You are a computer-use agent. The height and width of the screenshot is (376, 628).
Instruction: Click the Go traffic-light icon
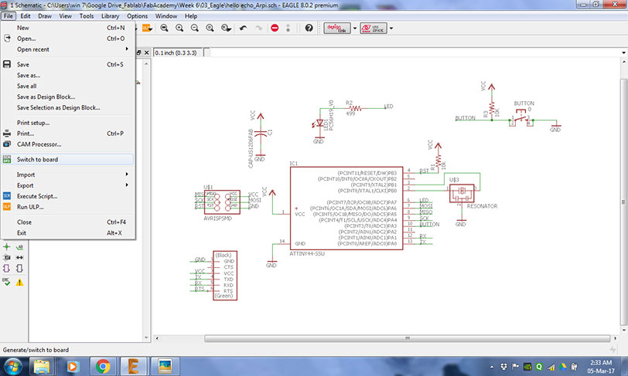coord(288,28)
